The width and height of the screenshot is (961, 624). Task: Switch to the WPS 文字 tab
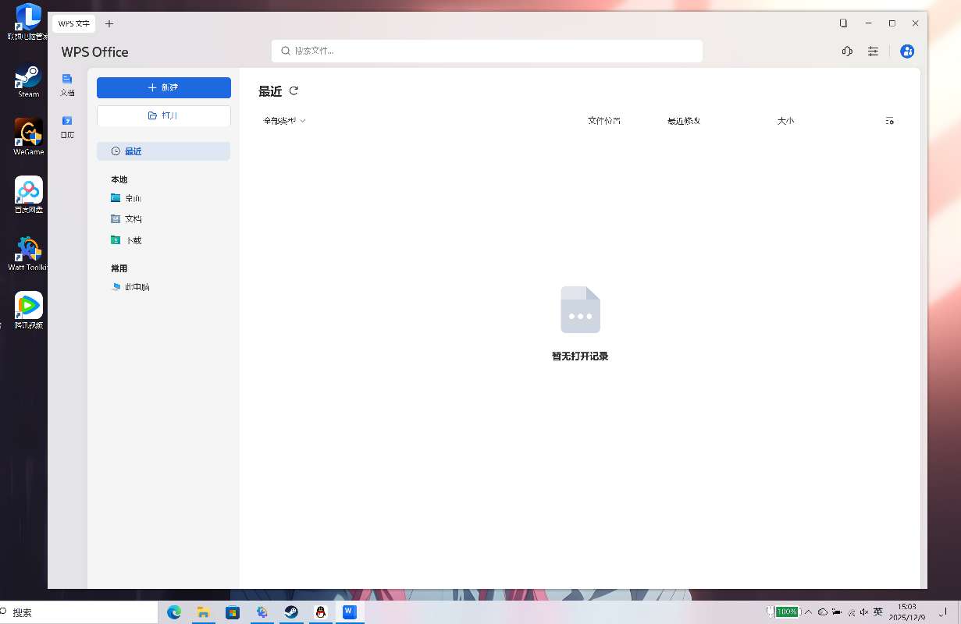(x=74, y=23)
